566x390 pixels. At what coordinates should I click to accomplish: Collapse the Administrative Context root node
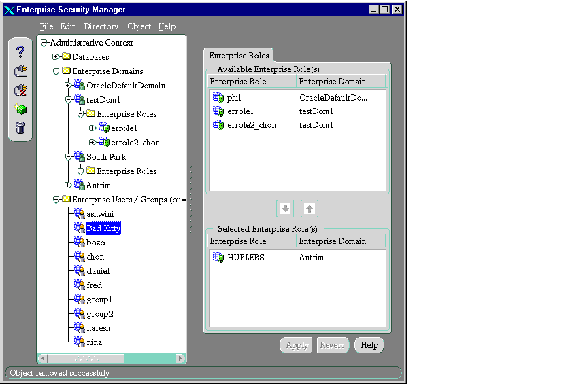[44, 43]
